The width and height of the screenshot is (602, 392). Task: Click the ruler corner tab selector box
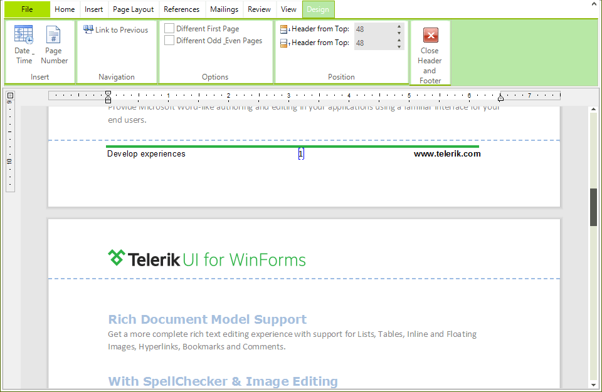click(11, 96)
